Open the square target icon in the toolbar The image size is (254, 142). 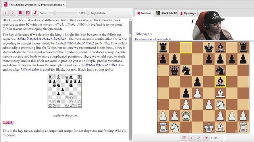point(28,13)
